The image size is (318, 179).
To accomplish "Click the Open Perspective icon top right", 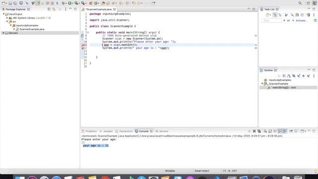I will (308, 3).
